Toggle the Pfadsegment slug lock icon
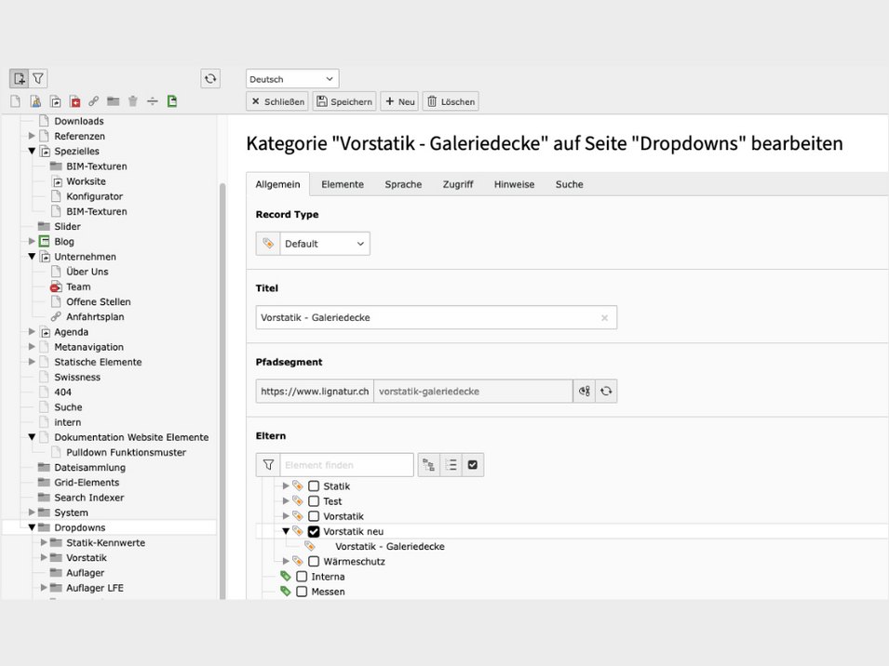 click(585, 392)
